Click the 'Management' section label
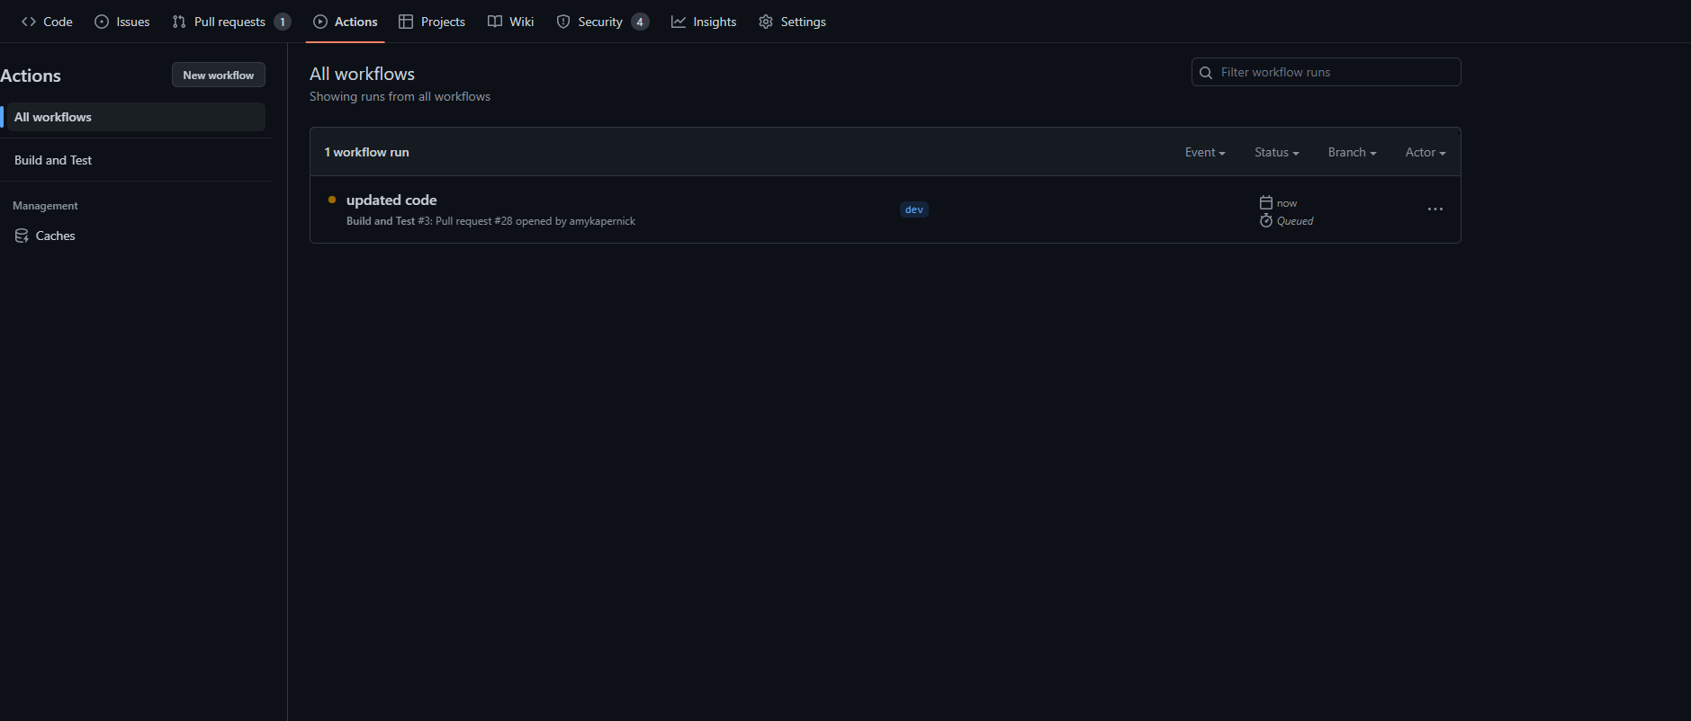Screen dimensions: 1691x721 [45, 206]
